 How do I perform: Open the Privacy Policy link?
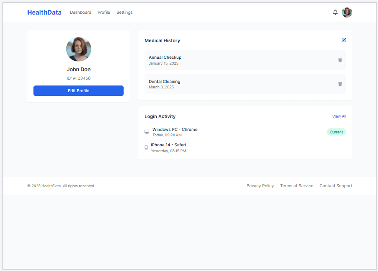click(260, 186)
